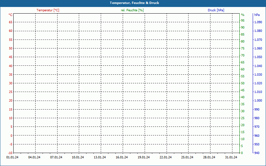266x166 pixels.
Task: Click the date label '25.01.24'
Action: (187, 157)
